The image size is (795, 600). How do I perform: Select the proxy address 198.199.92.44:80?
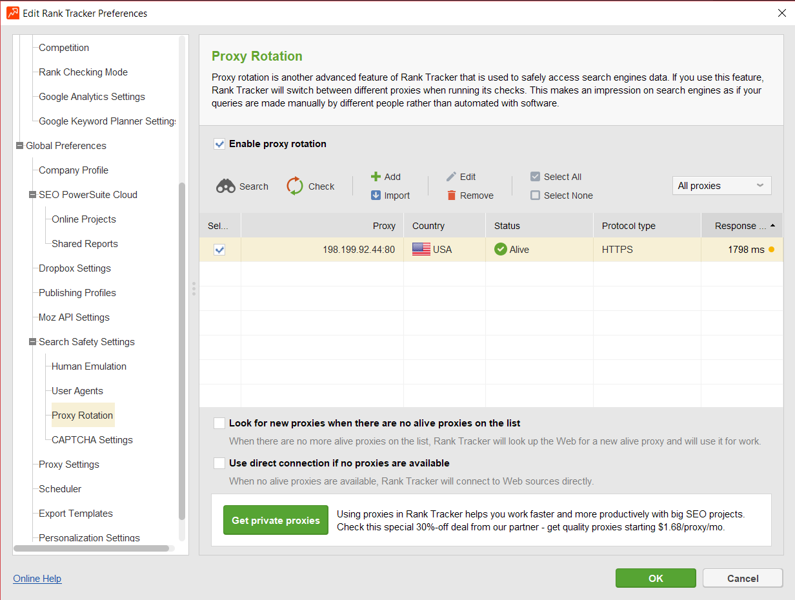click(359, 250)
